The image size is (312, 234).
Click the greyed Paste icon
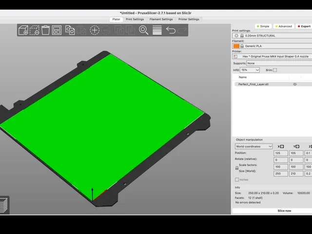tap(81, 30)
